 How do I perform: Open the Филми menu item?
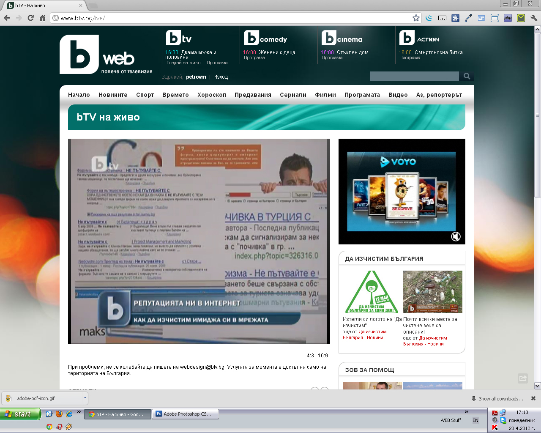(x=325, y=95)
